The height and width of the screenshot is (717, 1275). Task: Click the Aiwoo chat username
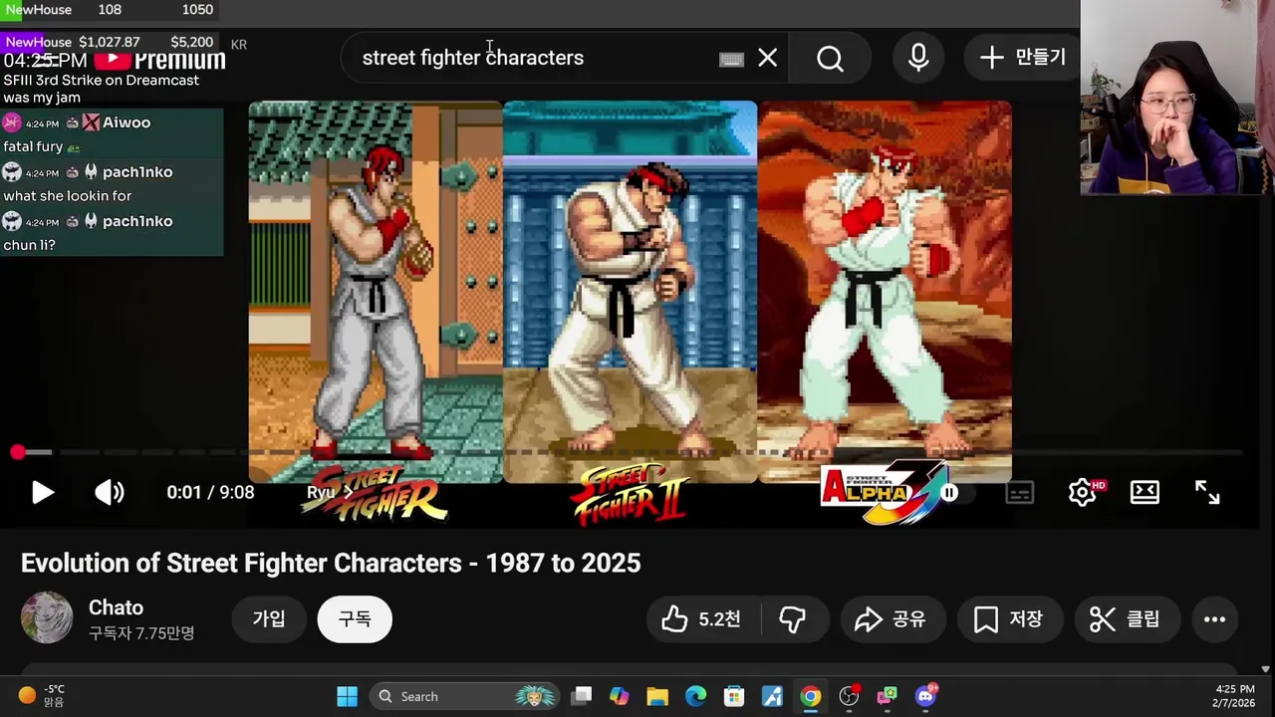click(x=127, y=122)
